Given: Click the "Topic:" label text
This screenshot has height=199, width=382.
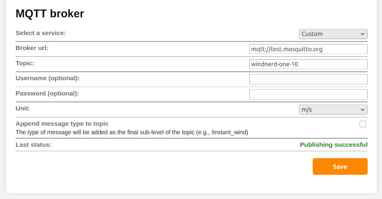Looking at the screenshot, I should 25,63.
